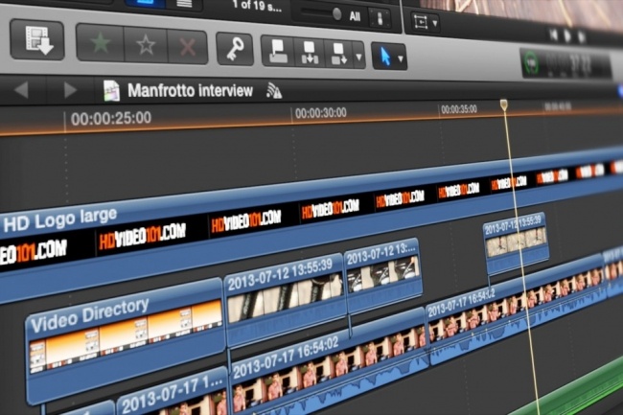This screenshot has height=415, width=623.
Task: Go forward in timeline history
Action: click(x=70, y=90)
